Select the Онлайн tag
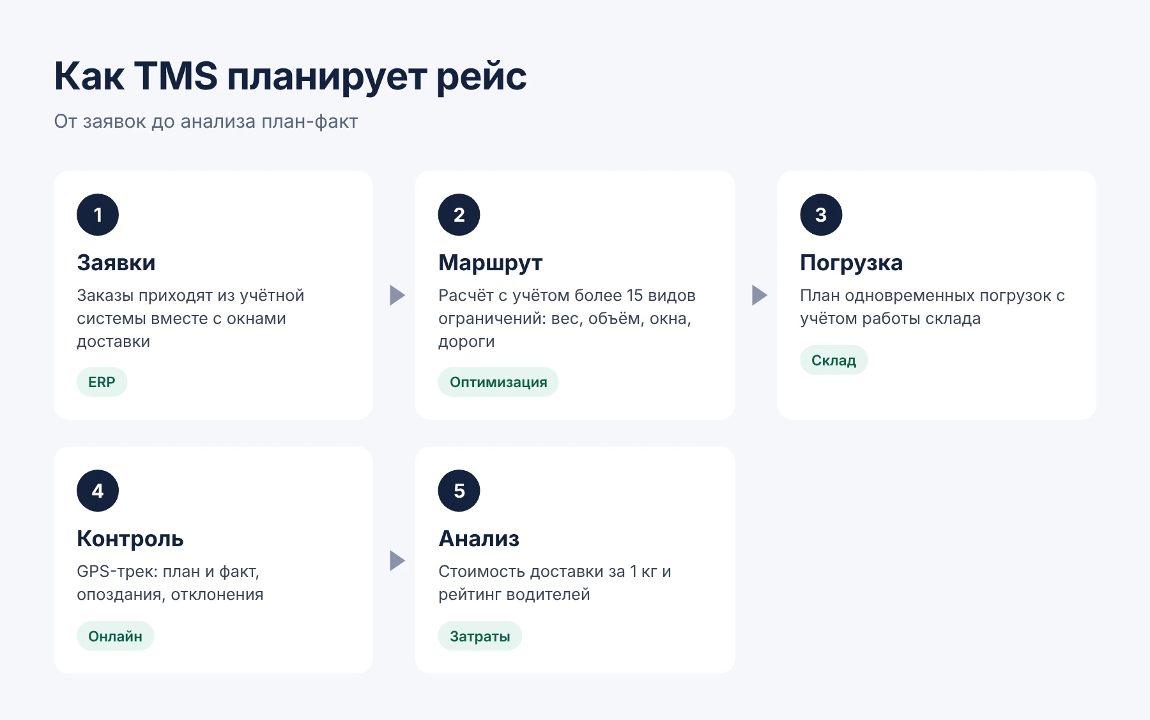 (115, 636)
